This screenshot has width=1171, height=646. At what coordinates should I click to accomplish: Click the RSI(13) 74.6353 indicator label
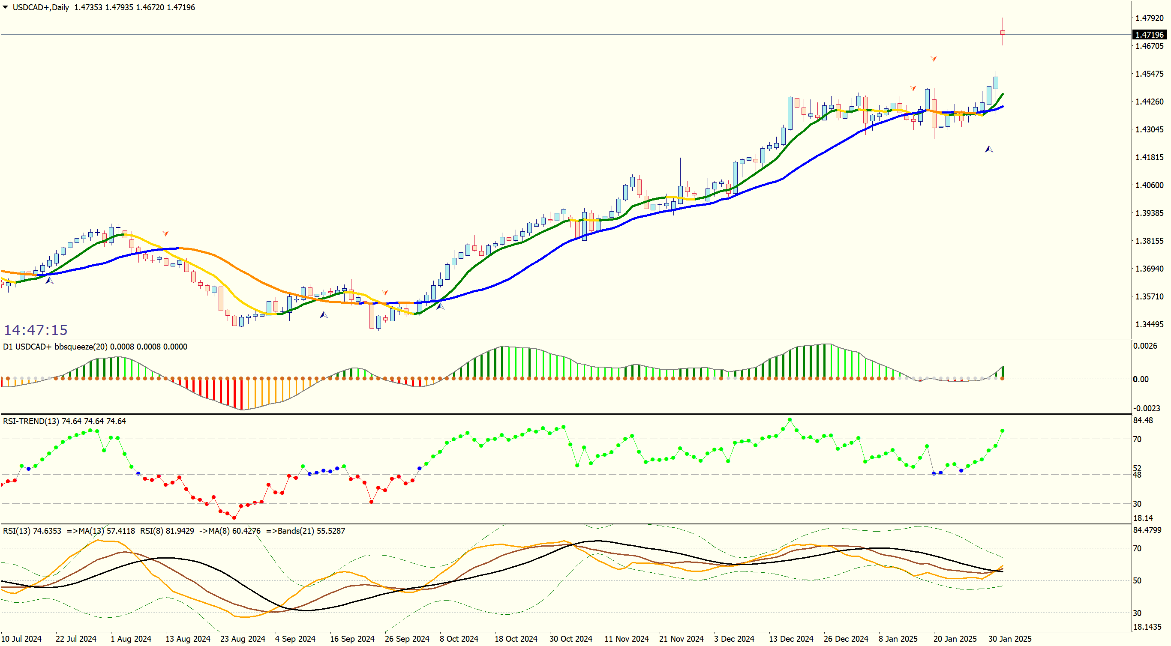coord(32,531)
